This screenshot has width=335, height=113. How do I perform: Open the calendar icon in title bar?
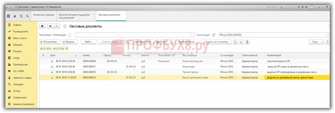tap(294, 7)
